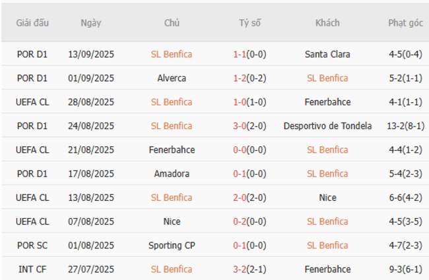Screen dimensions: 429x280
Task: Click the Giải đấu column header
Action: point(32,23)
